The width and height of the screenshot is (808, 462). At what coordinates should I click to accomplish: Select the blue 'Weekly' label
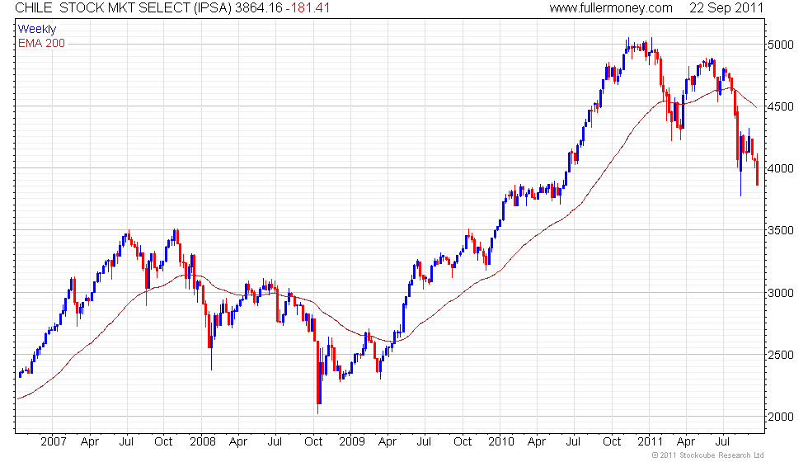point(36,30)
